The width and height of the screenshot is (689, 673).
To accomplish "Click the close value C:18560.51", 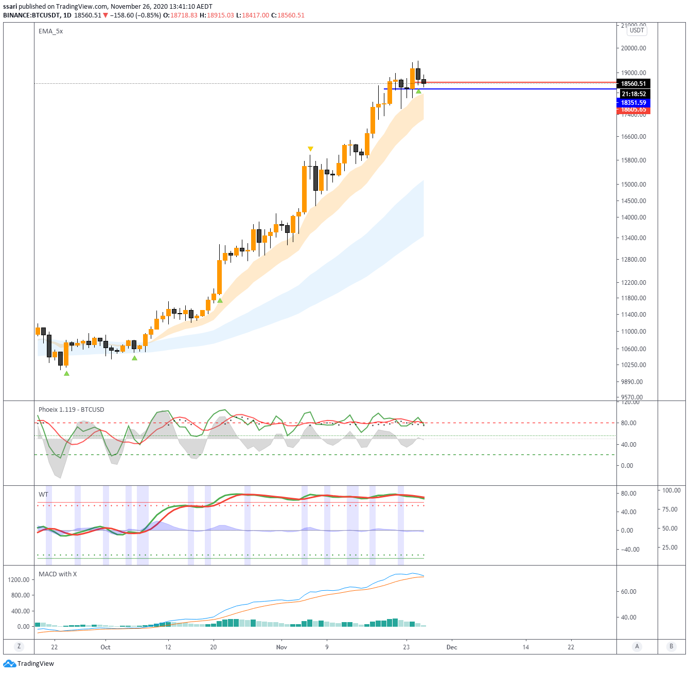I will [288, 15].
